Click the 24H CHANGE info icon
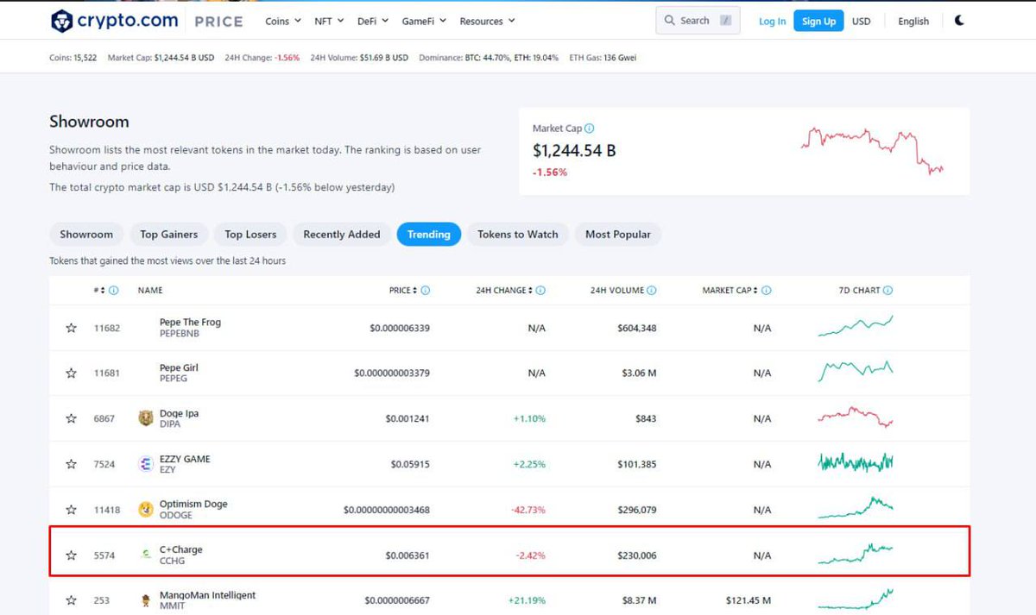 tap(540, 291)
